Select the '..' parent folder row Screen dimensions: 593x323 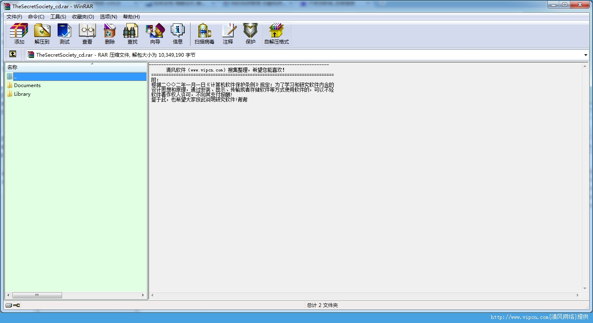(76, 77)
